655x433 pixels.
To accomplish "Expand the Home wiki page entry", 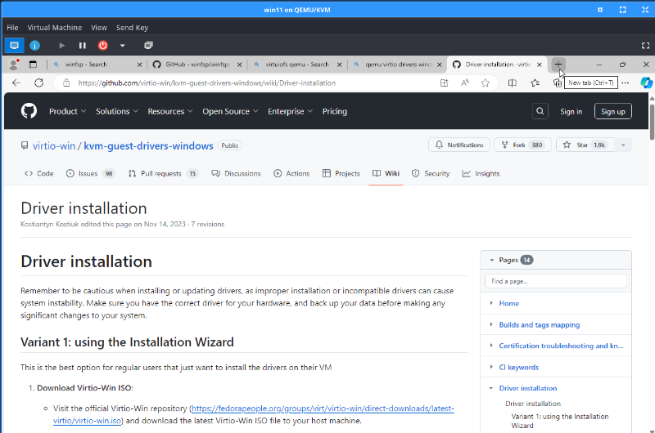I will coord(491,303).
